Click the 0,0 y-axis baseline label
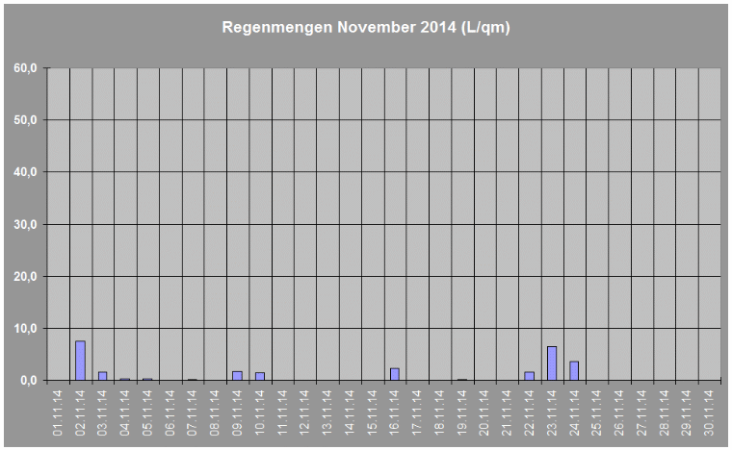Viewport: 732px width, 450px height. (27, 381)
